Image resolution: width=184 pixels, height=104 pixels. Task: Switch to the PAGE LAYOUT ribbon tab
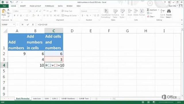coord(35,6)
